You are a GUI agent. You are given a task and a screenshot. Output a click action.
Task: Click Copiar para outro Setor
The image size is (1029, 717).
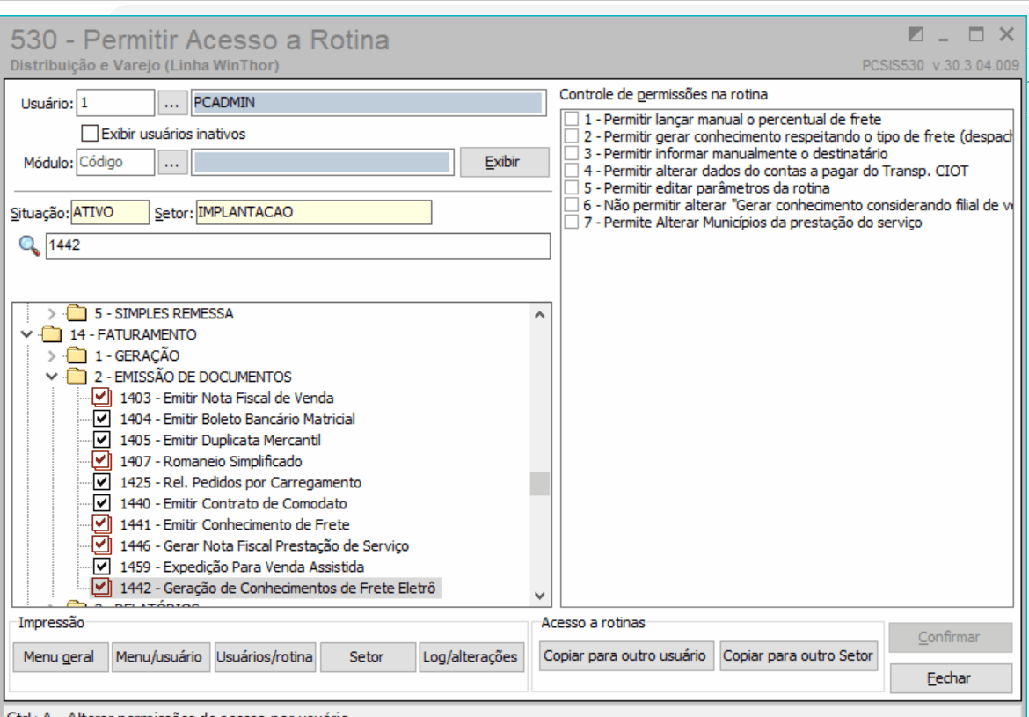pyautogui.click(x=799, y=655)
